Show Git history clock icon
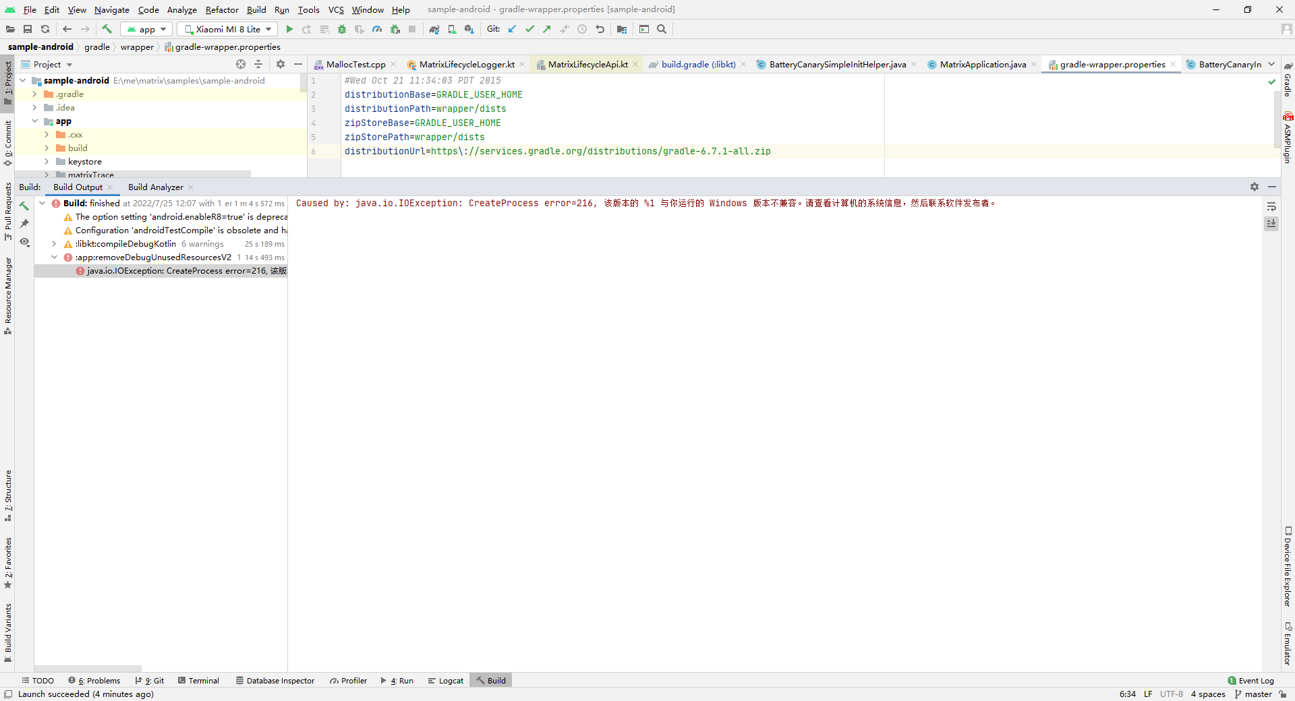This screenshot has width=1295, height=701. pos(582,29)
